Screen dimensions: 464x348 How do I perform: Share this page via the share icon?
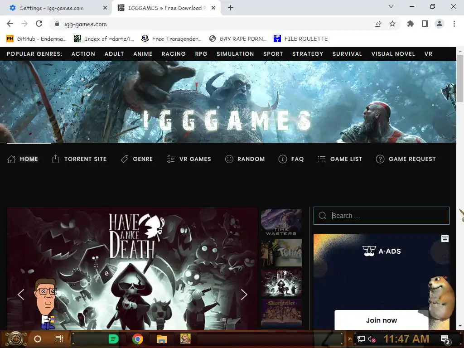click(378, 24)
